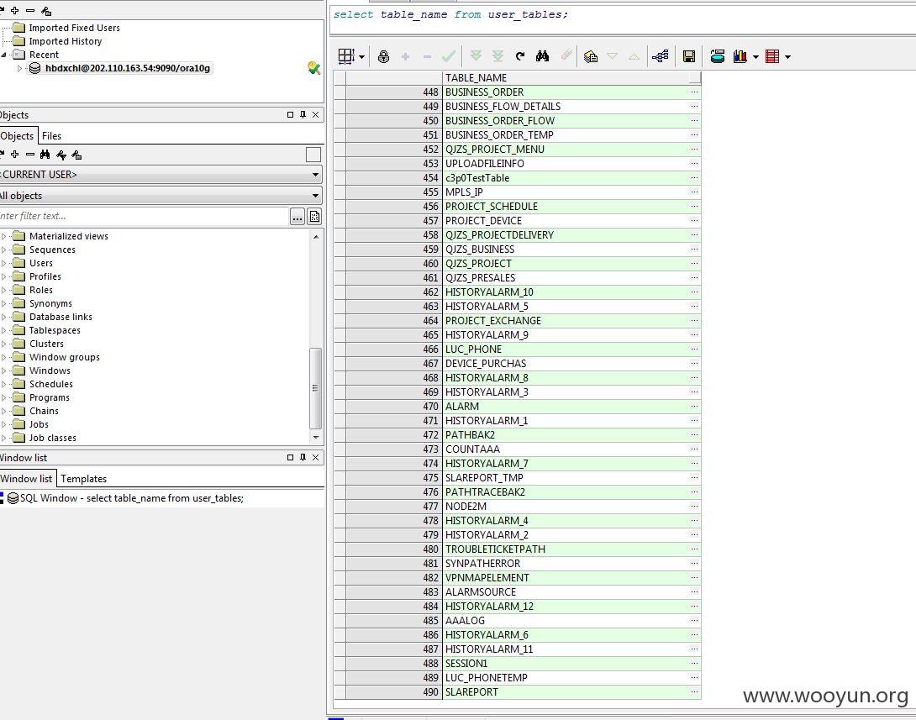Click the delete record minus icon in the result toolbar
The image size is (916, 720).
(427, 56)
